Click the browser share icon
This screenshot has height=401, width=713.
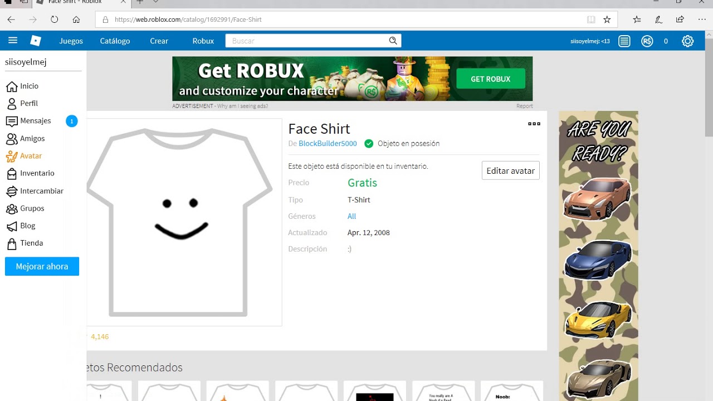pyautogui.click(x=680, y=19)
